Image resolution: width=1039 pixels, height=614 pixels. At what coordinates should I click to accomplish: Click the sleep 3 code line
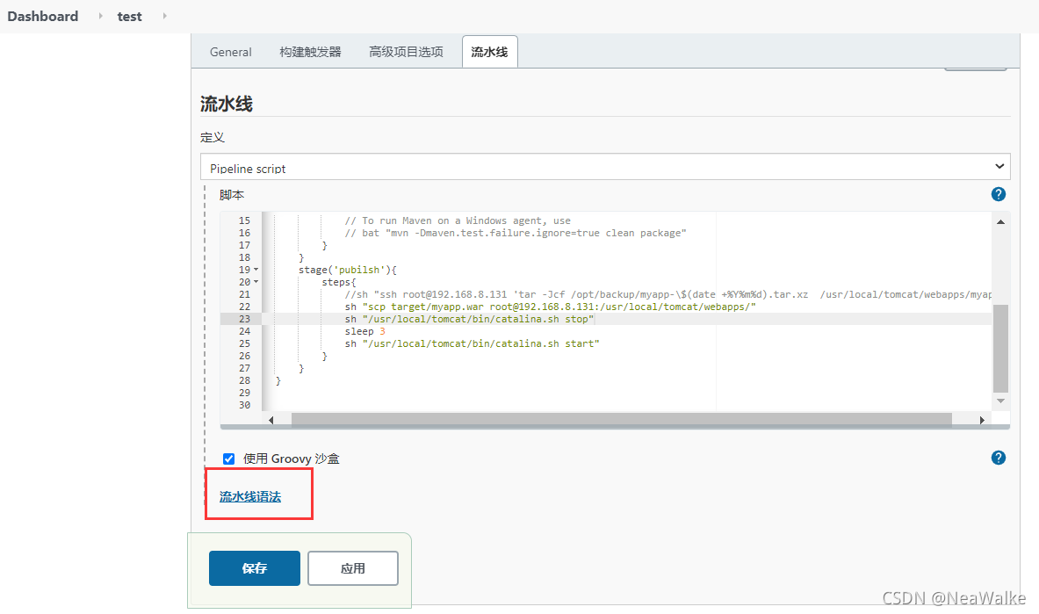tap(364, 331)
